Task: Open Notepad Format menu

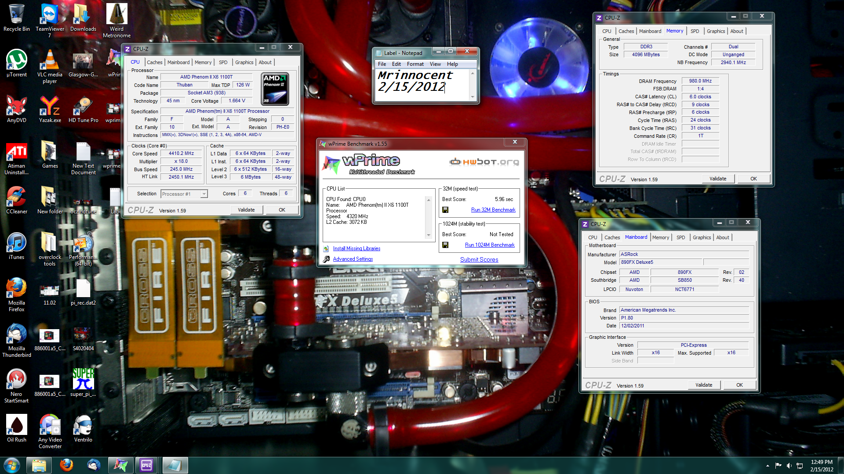Action: coord(415,64)
